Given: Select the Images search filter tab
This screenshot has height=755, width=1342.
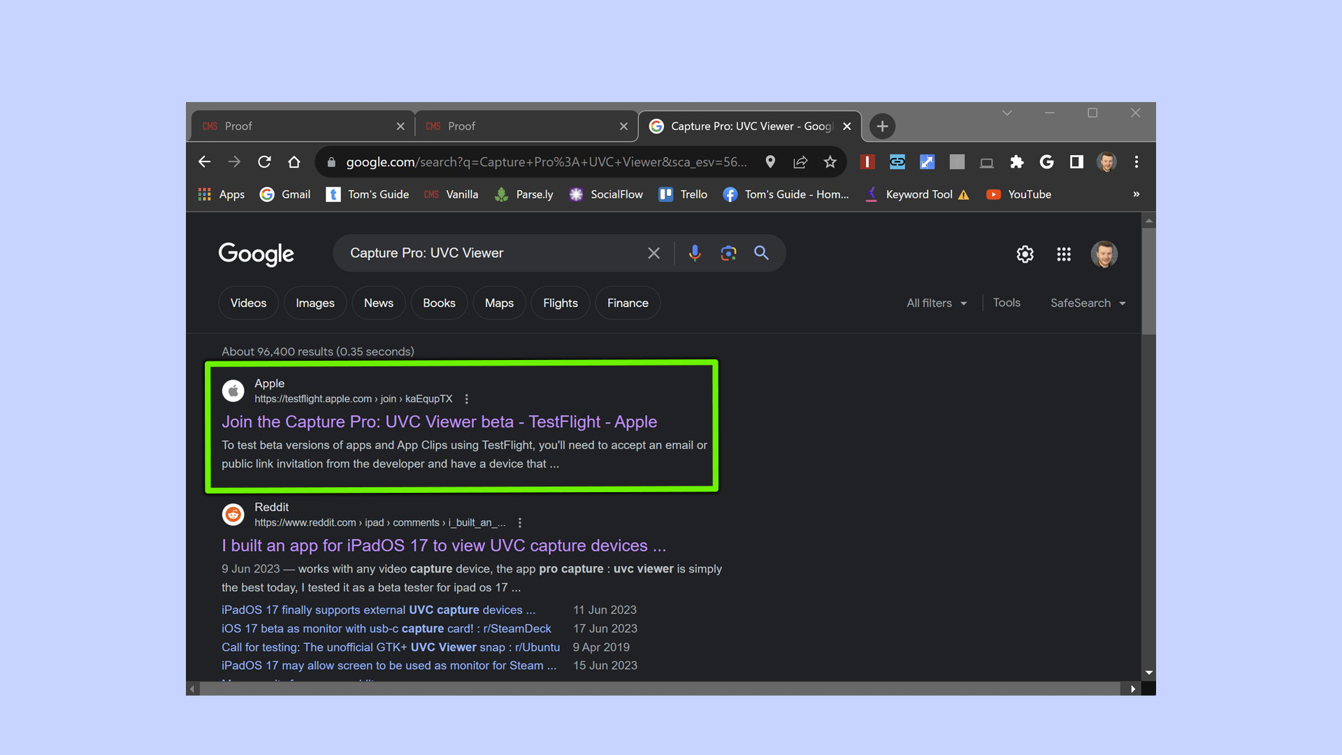Looking at the screenshot, I should click(315, 303).
